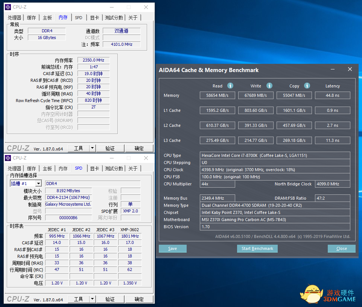Screen dimensions: 362x307
Task: Switch to 内存 tab in bottom CPU-Z window
Action: (x=63, y=169)
